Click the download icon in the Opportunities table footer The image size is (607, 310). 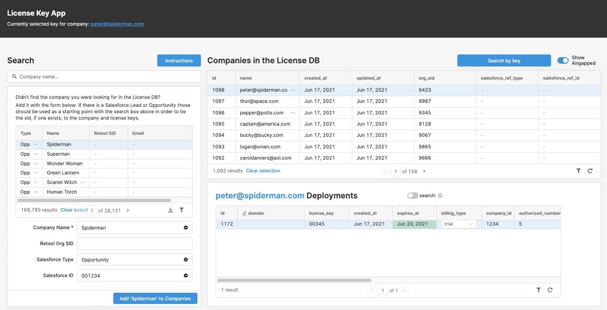tap(170, 210)
